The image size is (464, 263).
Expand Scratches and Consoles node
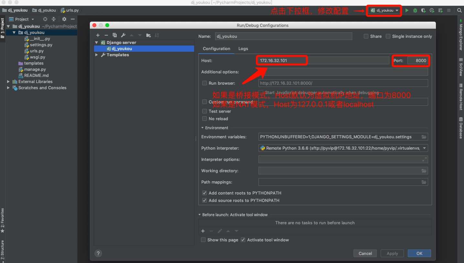(x=8, y=88)
